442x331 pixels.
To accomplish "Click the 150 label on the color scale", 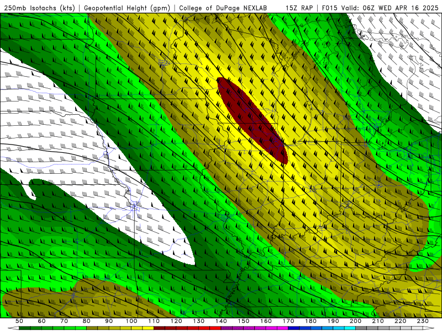I will (x=243, y=321).
